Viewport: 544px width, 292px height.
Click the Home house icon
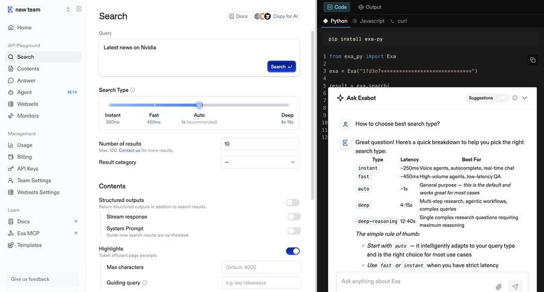click(11, 28)
